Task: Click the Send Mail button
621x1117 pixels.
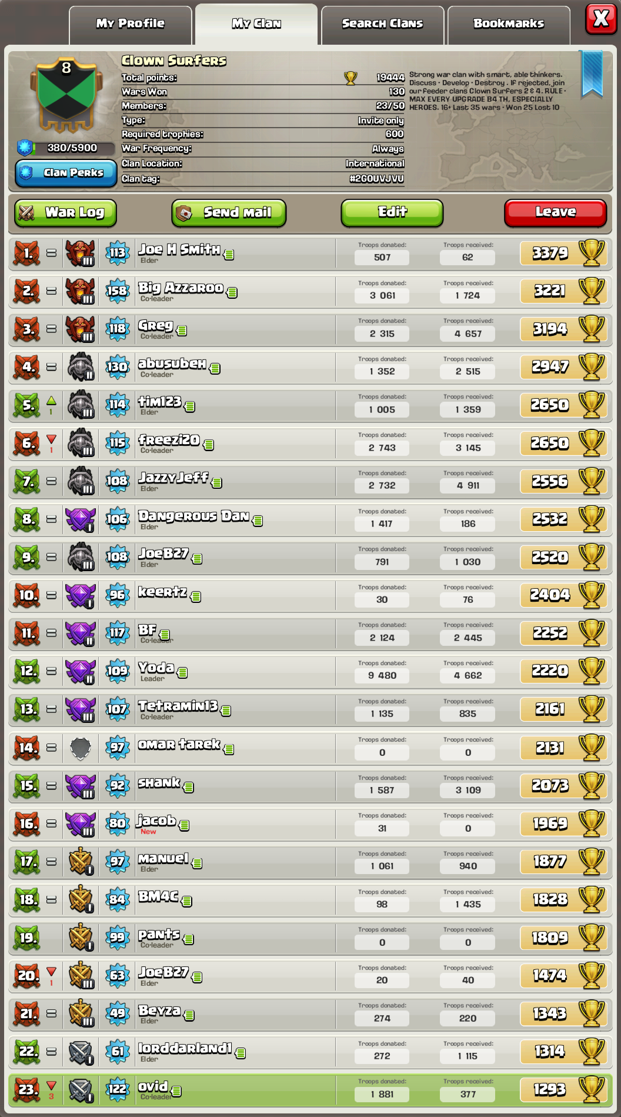Action: (229, 213)
